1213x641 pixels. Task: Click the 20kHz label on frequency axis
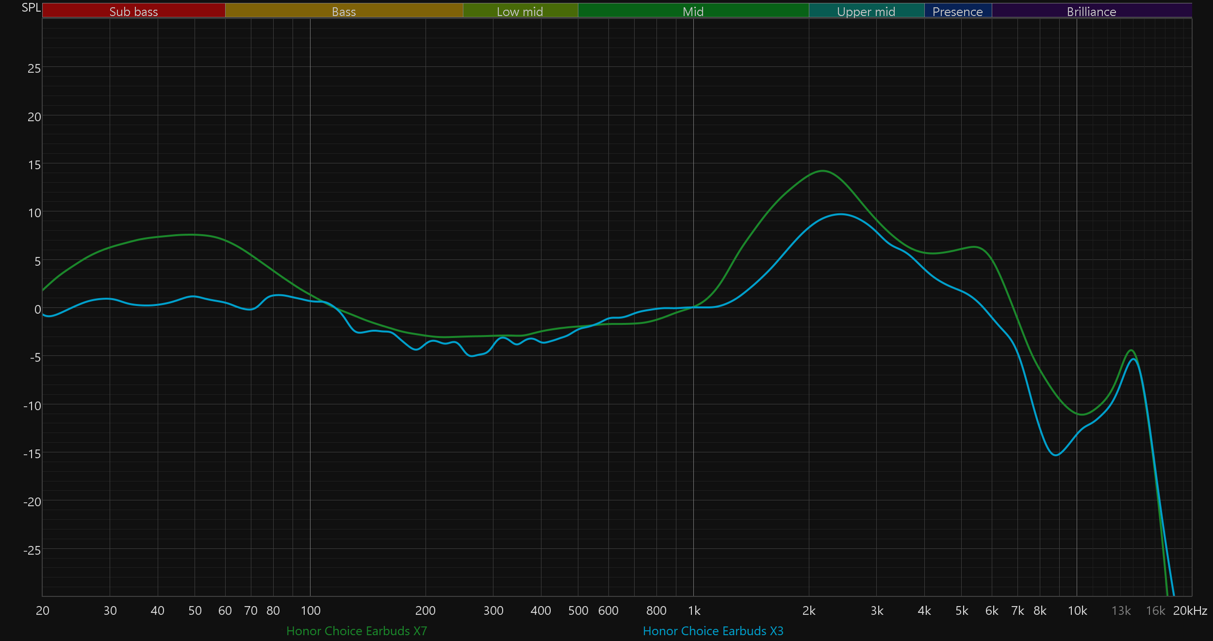(1190, 611)
